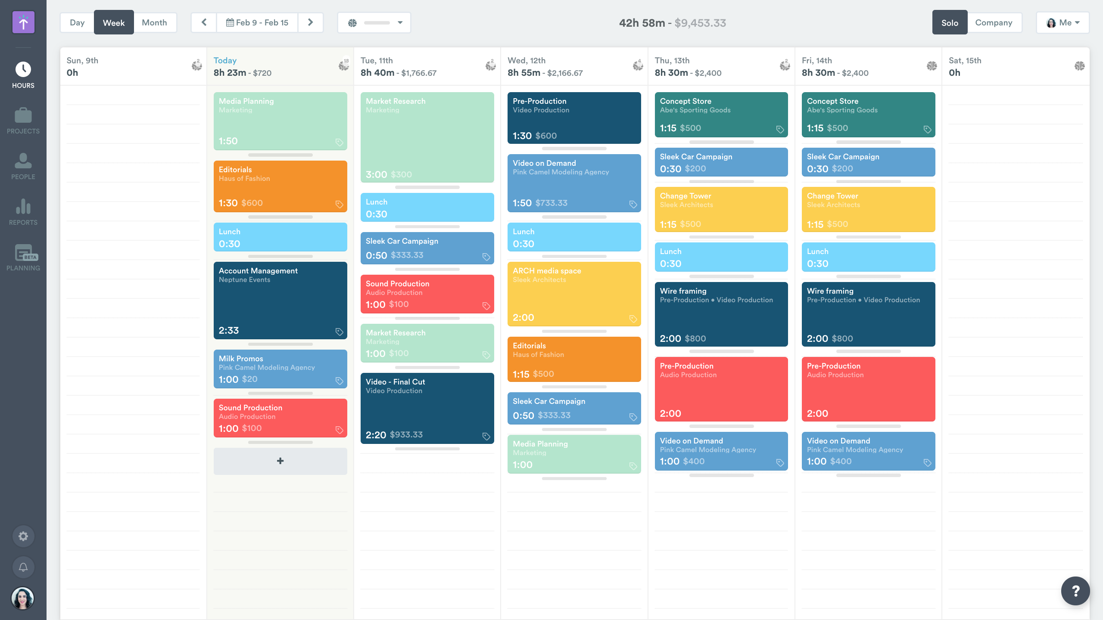
Task: Add new time entry with plus button
Action: [280, 461]
